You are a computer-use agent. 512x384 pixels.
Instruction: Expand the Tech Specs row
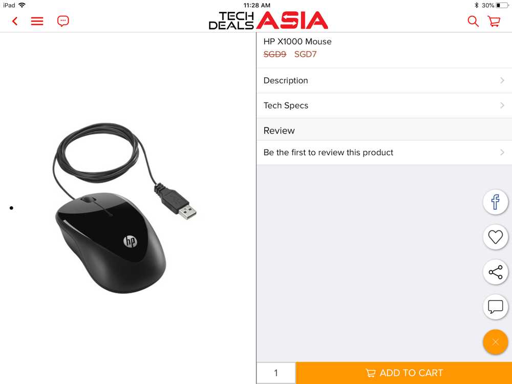(384, 105)
